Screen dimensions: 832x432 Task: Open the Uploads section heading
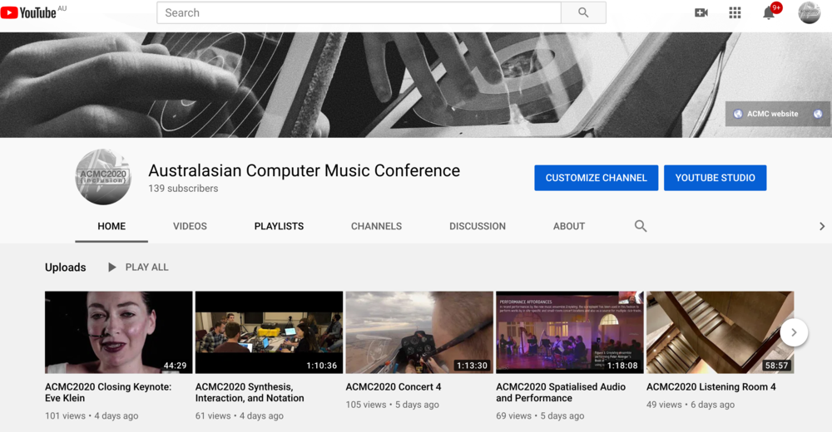[x=65, y=268]
